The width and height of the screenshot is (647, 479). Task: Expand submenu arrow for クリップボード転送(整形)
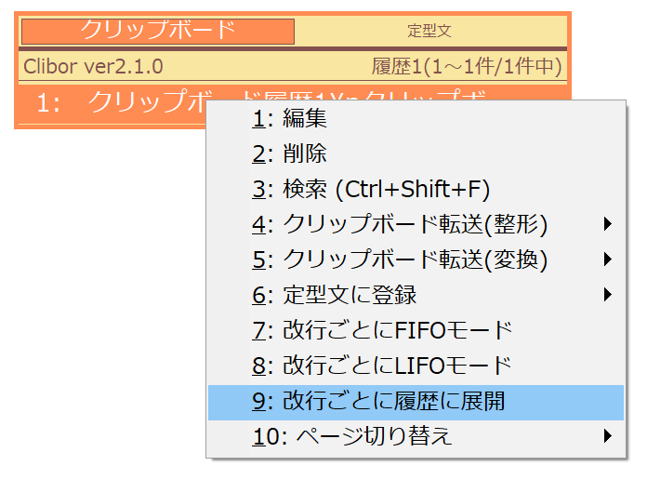click(x=607, y=224)
